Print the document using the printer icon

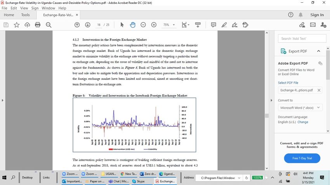(38, 25)
